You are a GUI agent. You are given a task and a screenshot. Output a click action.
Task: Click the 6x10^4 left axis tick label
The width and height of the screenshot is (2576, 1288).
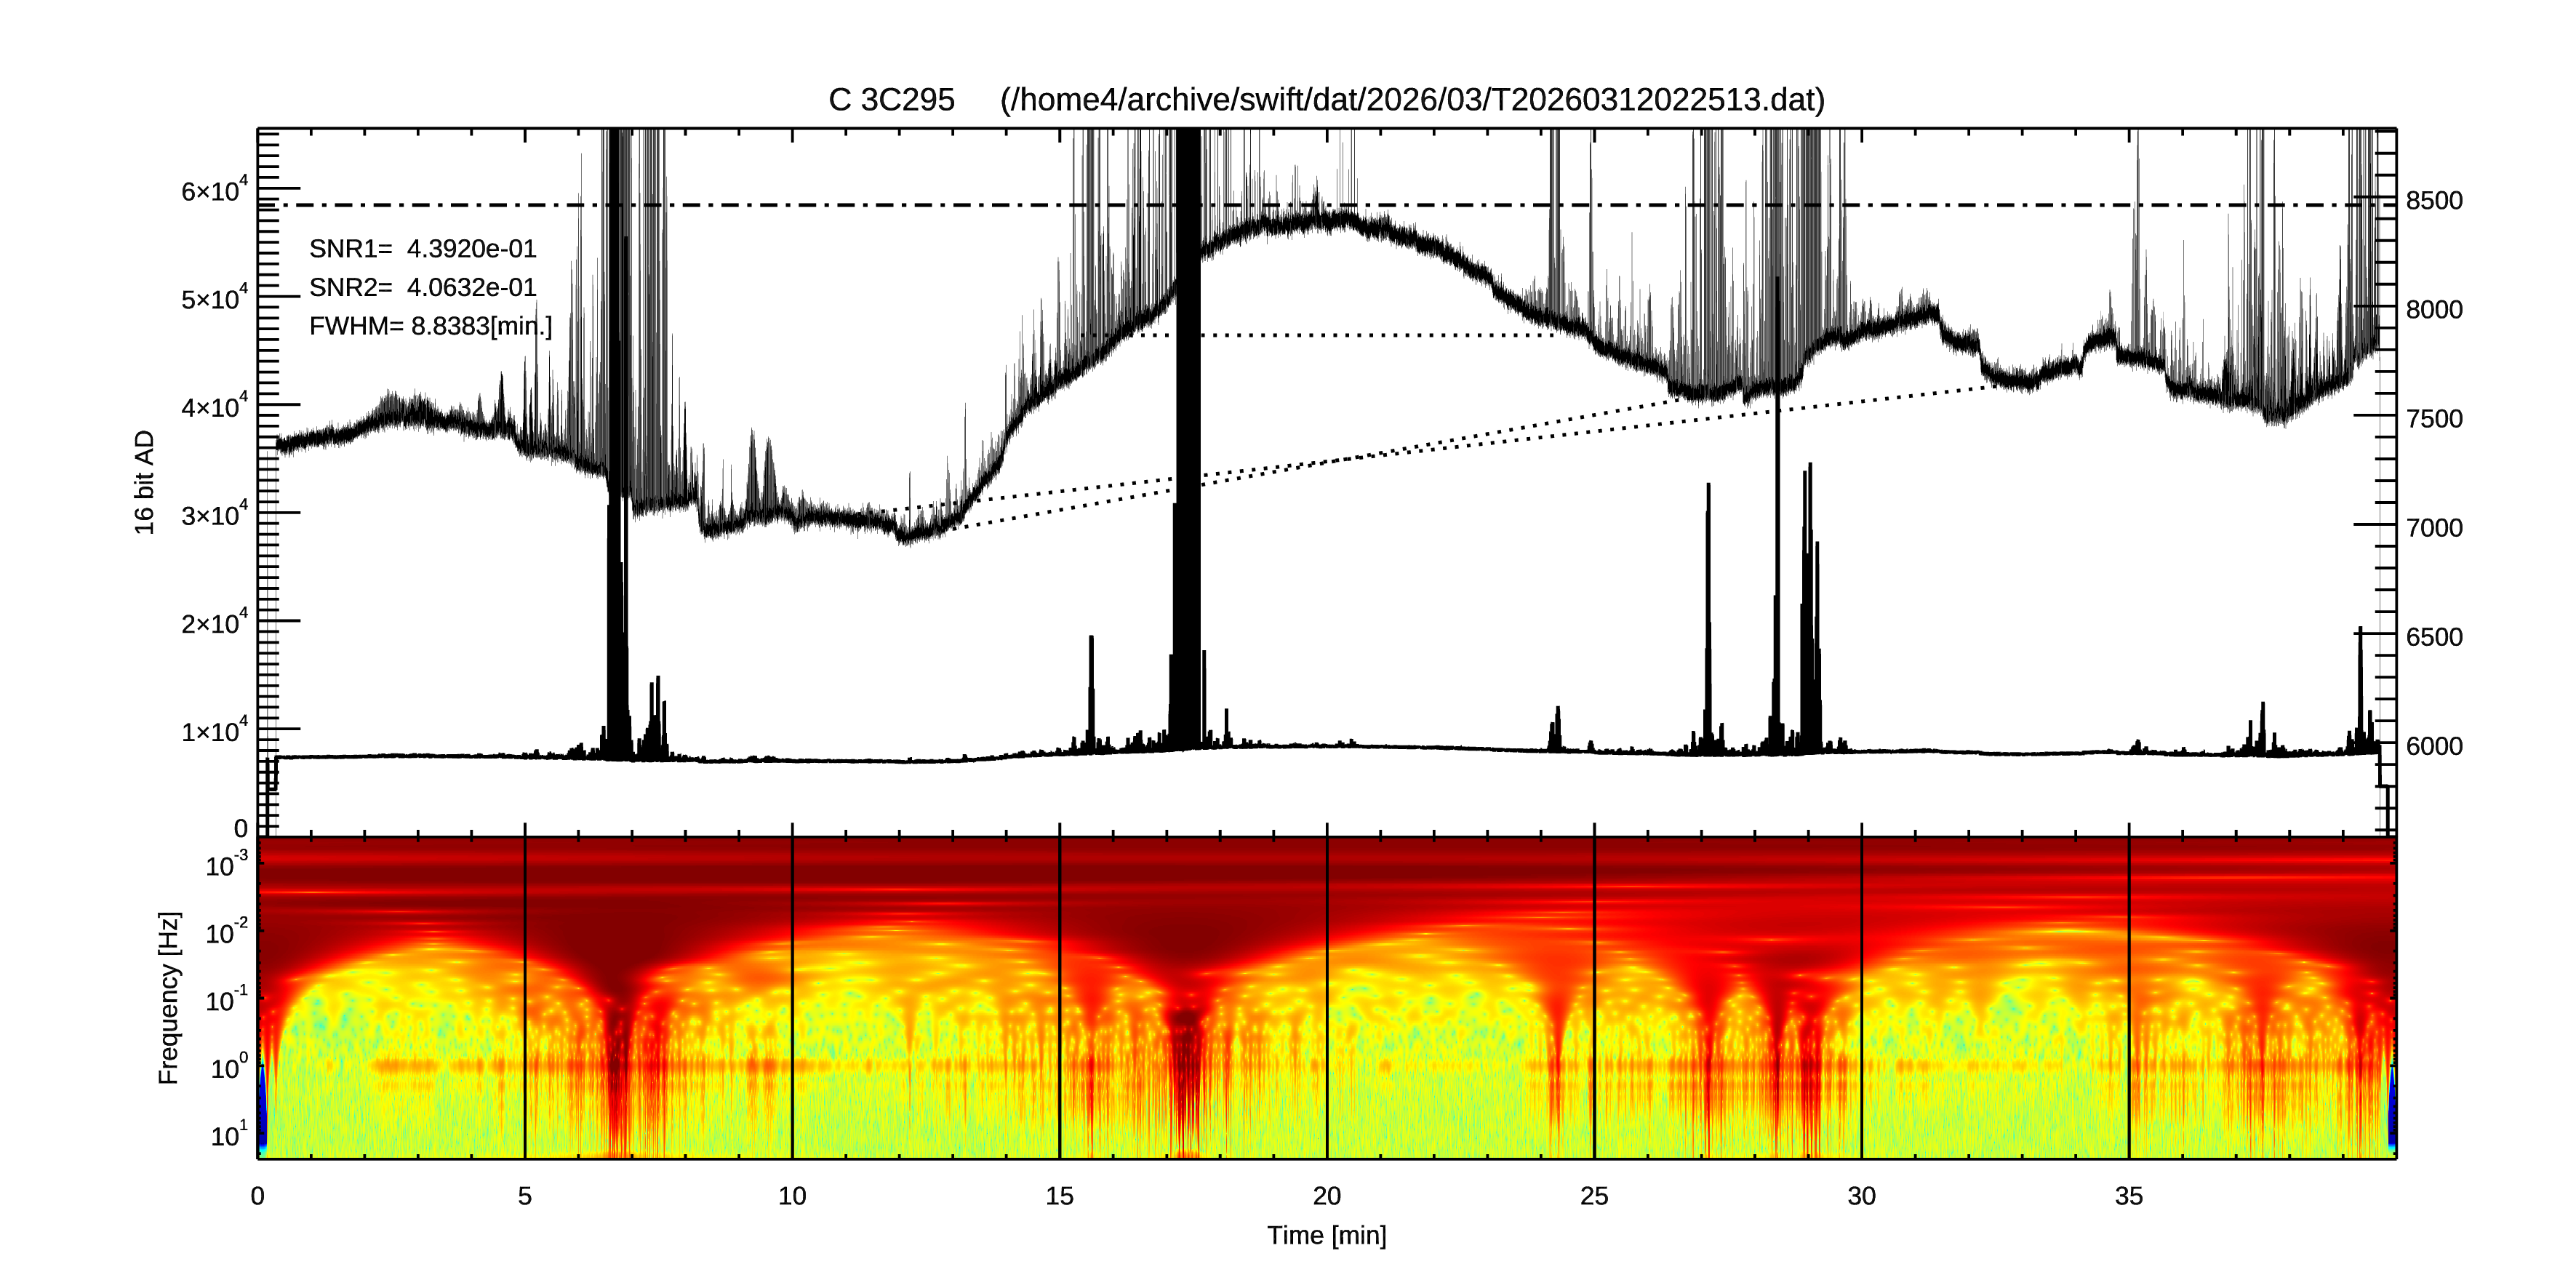click(x=214, y=190)
